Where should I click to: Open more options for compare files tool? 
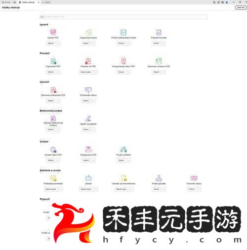199,189
